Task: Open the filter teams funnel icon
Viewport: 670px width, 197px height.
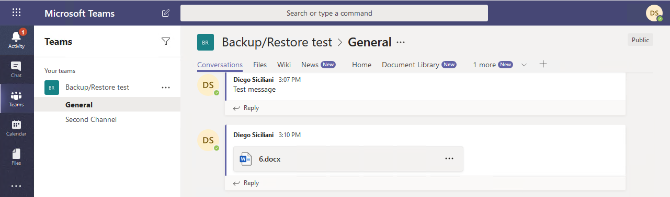Action: pos(166,41)
